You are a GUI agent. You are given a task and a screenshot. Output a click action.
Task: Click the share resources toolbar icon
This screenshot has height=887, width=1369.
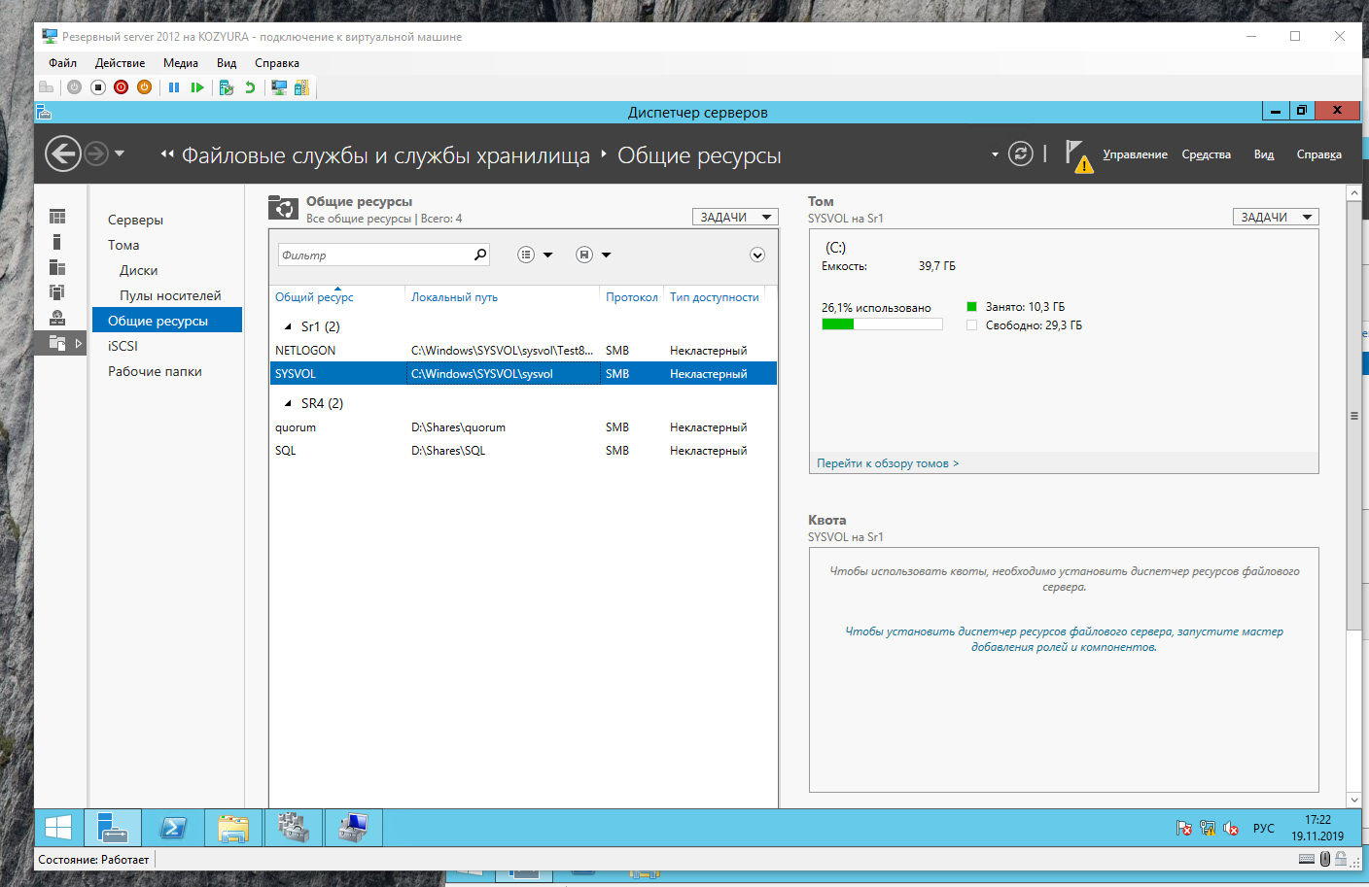(301, 87)
